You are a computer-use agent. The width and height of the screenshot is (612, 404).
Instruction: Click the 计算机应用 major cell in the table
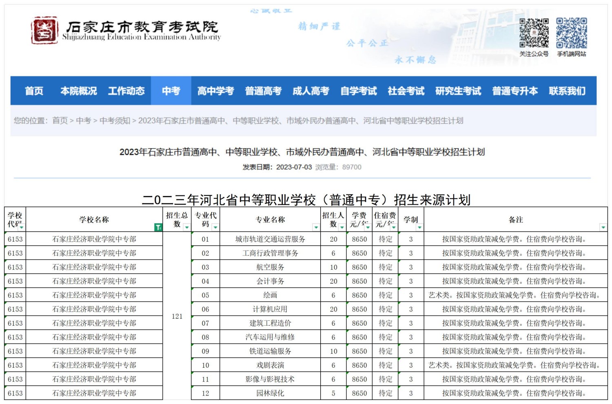point(270,309)
